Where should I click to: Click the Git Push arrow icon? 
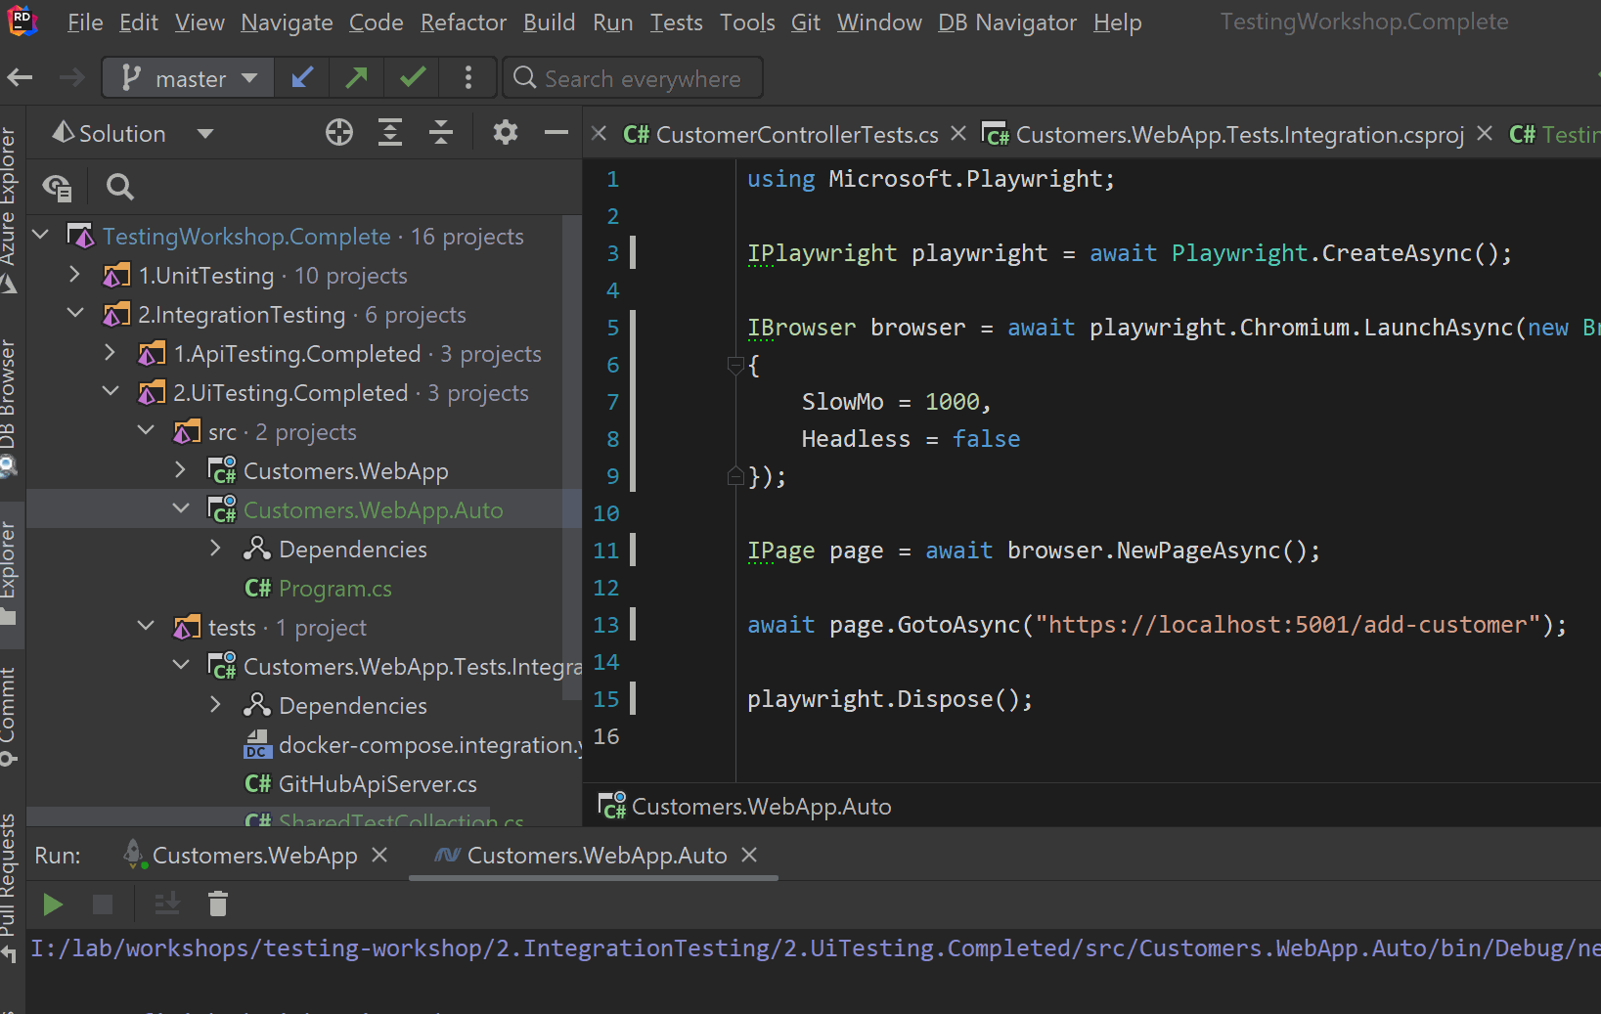(357, 78)
